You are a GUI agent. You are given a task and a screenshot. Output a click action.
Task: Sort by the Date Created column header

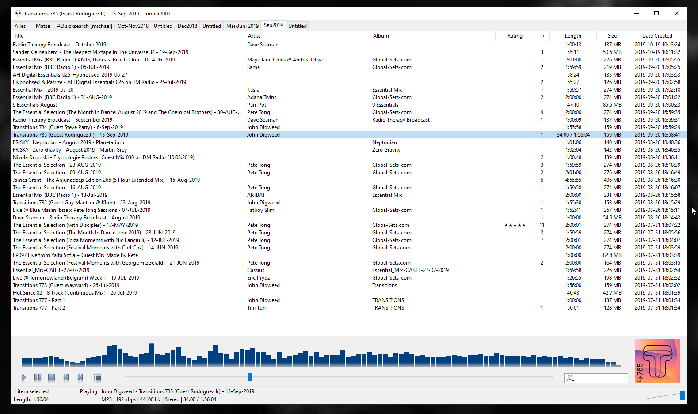tap(657, 36)
